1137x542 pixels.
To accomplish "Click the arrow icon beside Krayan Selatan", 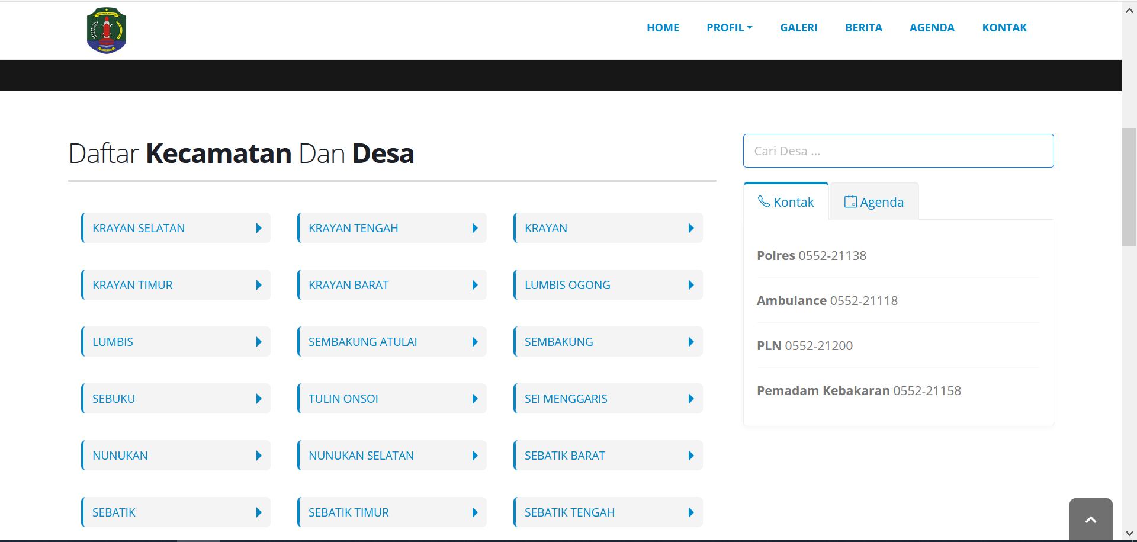I will point(259,228).
